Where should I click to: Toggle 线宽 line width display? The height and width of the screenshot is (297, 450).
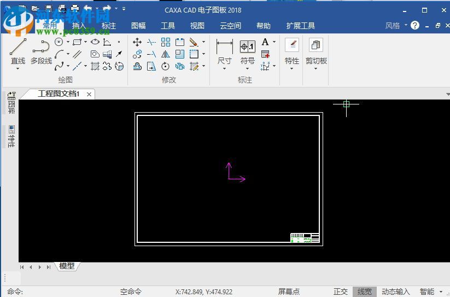point(365,292)
